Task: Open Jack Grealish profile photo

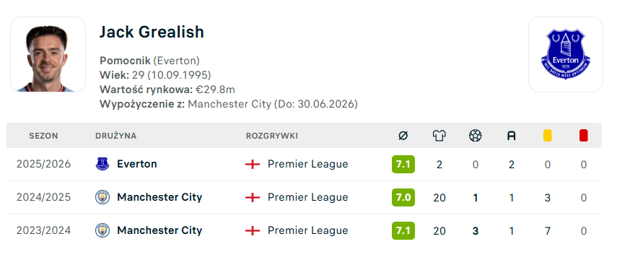Action: click(48, 54)
